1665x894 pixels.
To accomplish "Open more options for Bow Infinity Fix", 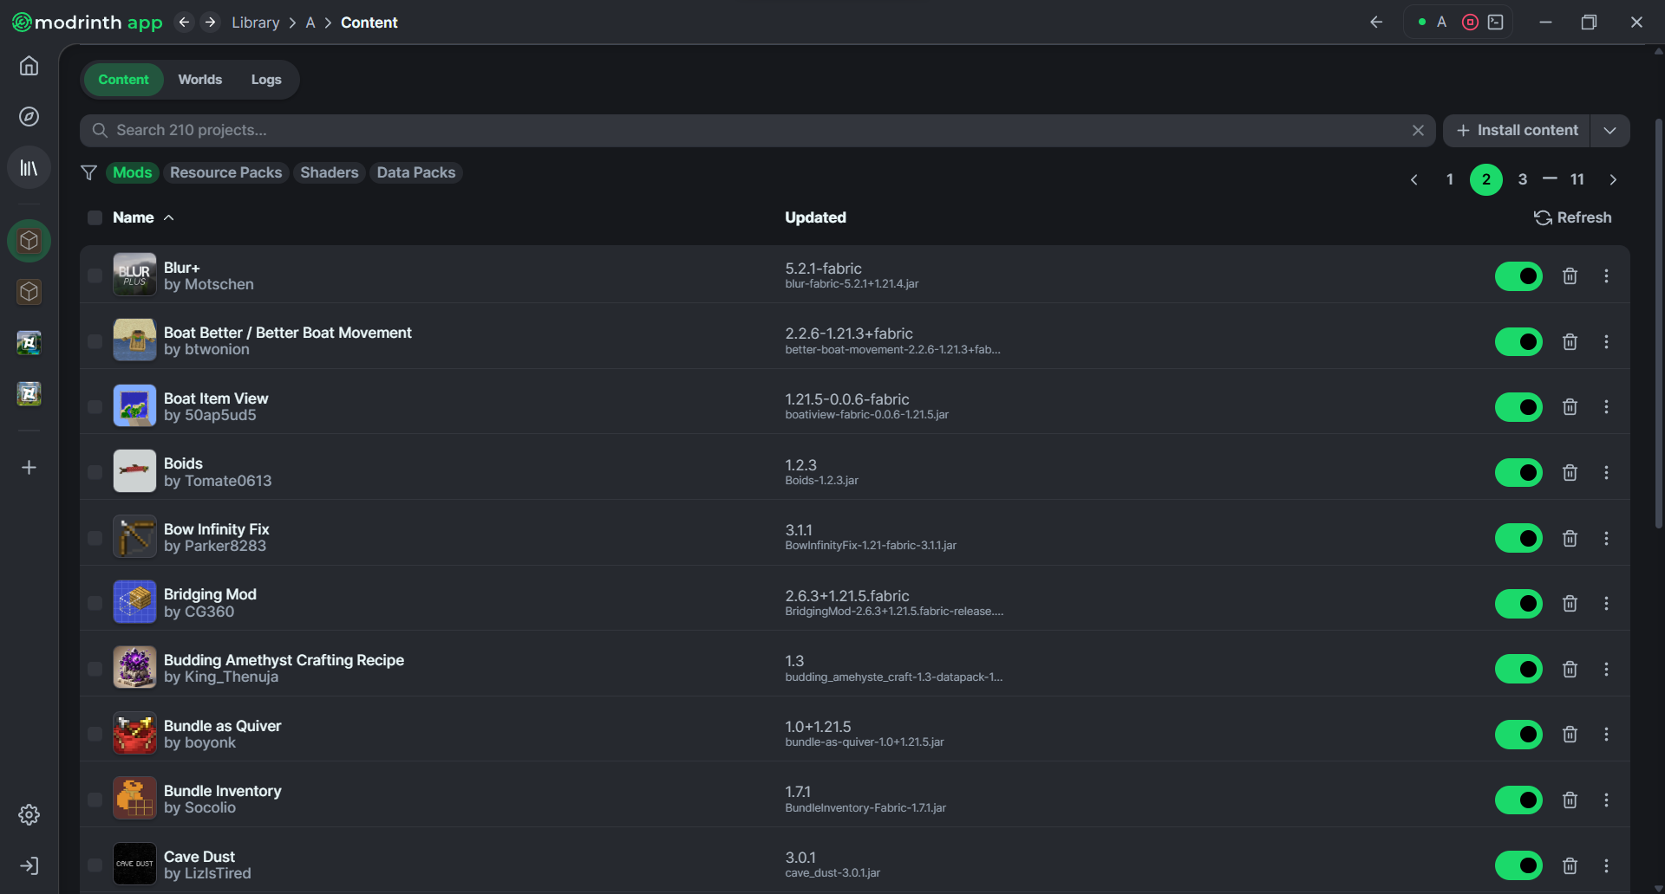I will pyautogui.click(x=1606, y=538).
